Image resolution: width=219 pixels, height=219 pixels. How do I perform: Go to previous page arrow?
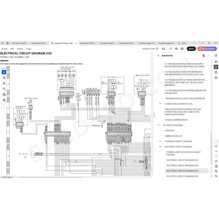(216, 151)
